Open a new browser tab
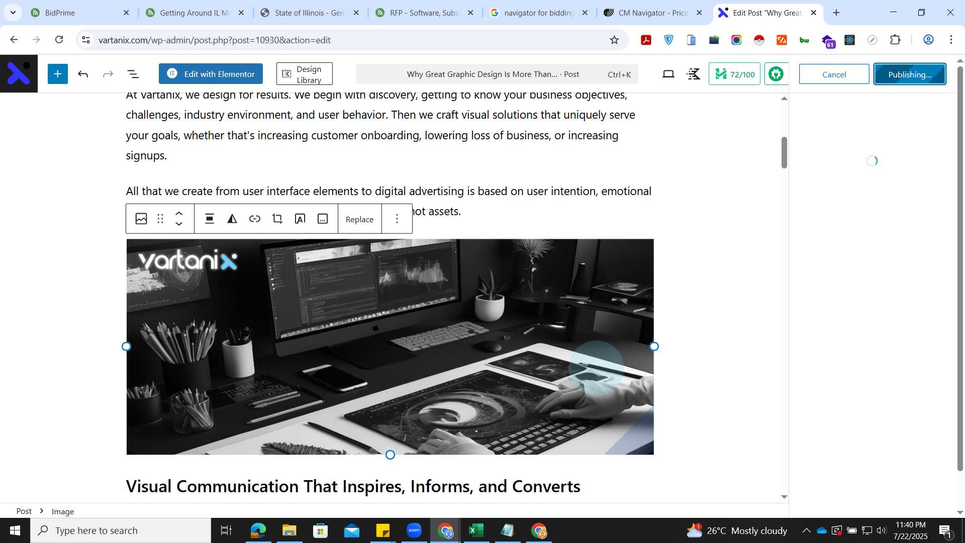 point(836,13)
